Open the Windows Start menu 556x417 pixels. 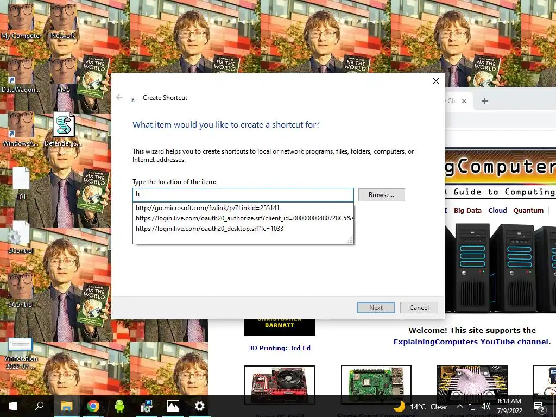13,406
